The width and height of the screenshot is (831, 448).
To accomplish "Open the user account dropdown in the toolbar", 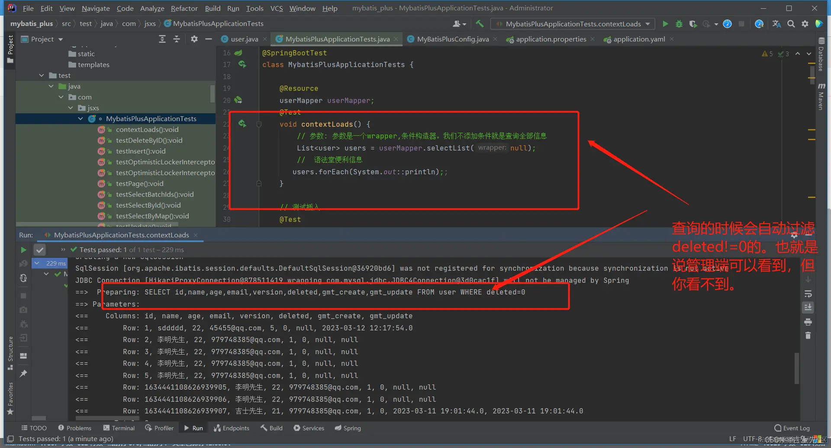I will 459,24.
